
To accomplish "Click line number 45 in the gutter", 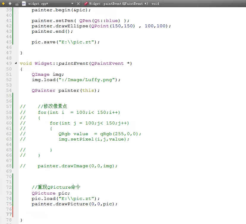I will pyautogui.click(x=9, y=42).
